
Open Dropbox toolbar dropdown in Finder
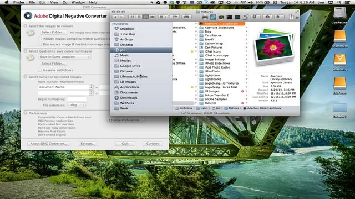(x=256, y=17)
